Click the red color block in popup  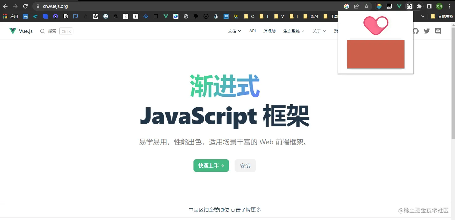(x=376, y=54)
